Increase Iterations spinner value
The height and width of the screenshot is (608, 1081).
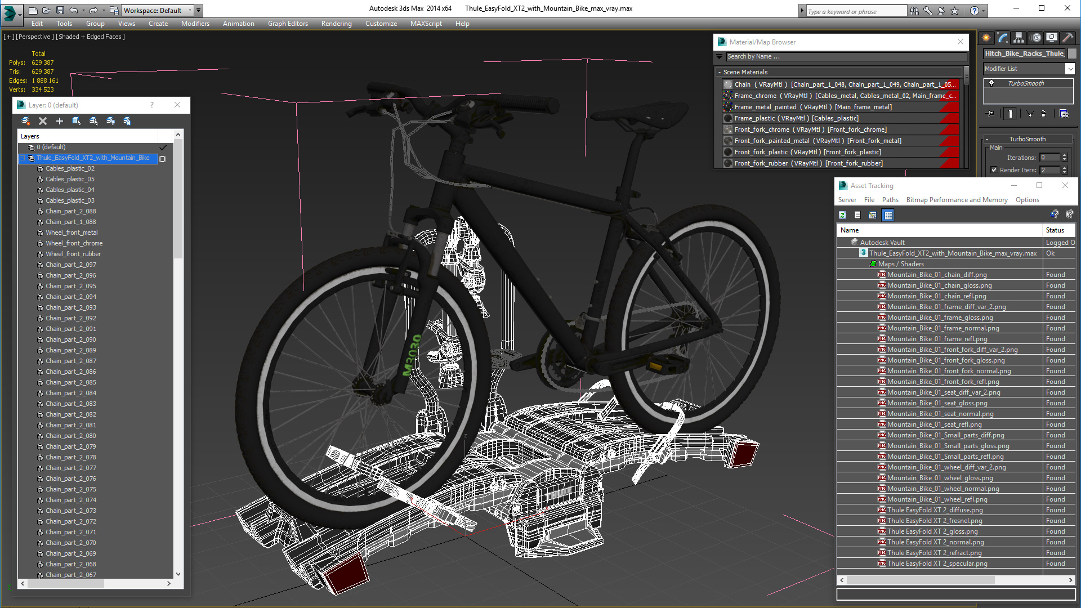[x=1065, y=155]
